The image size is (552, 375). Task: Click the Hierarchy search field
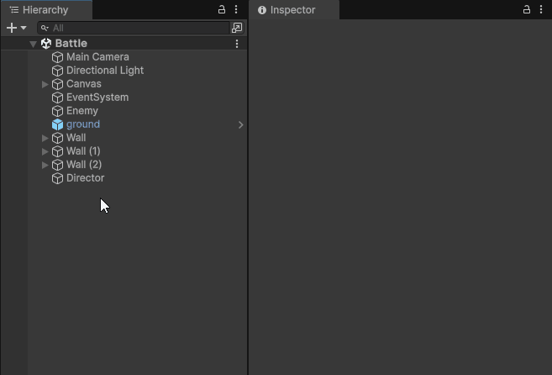pos(134,28)
